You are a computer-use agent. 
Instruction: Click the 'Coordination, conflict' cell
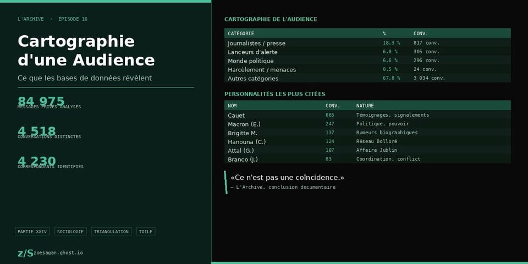388,158
